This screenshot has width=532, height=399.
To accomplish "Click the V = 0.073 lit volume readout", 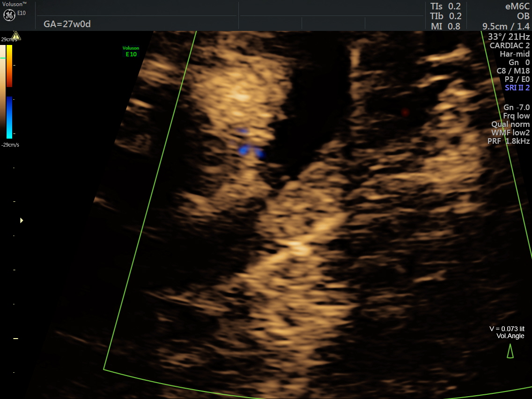I will pyautogui.click(x=507, y=329).
